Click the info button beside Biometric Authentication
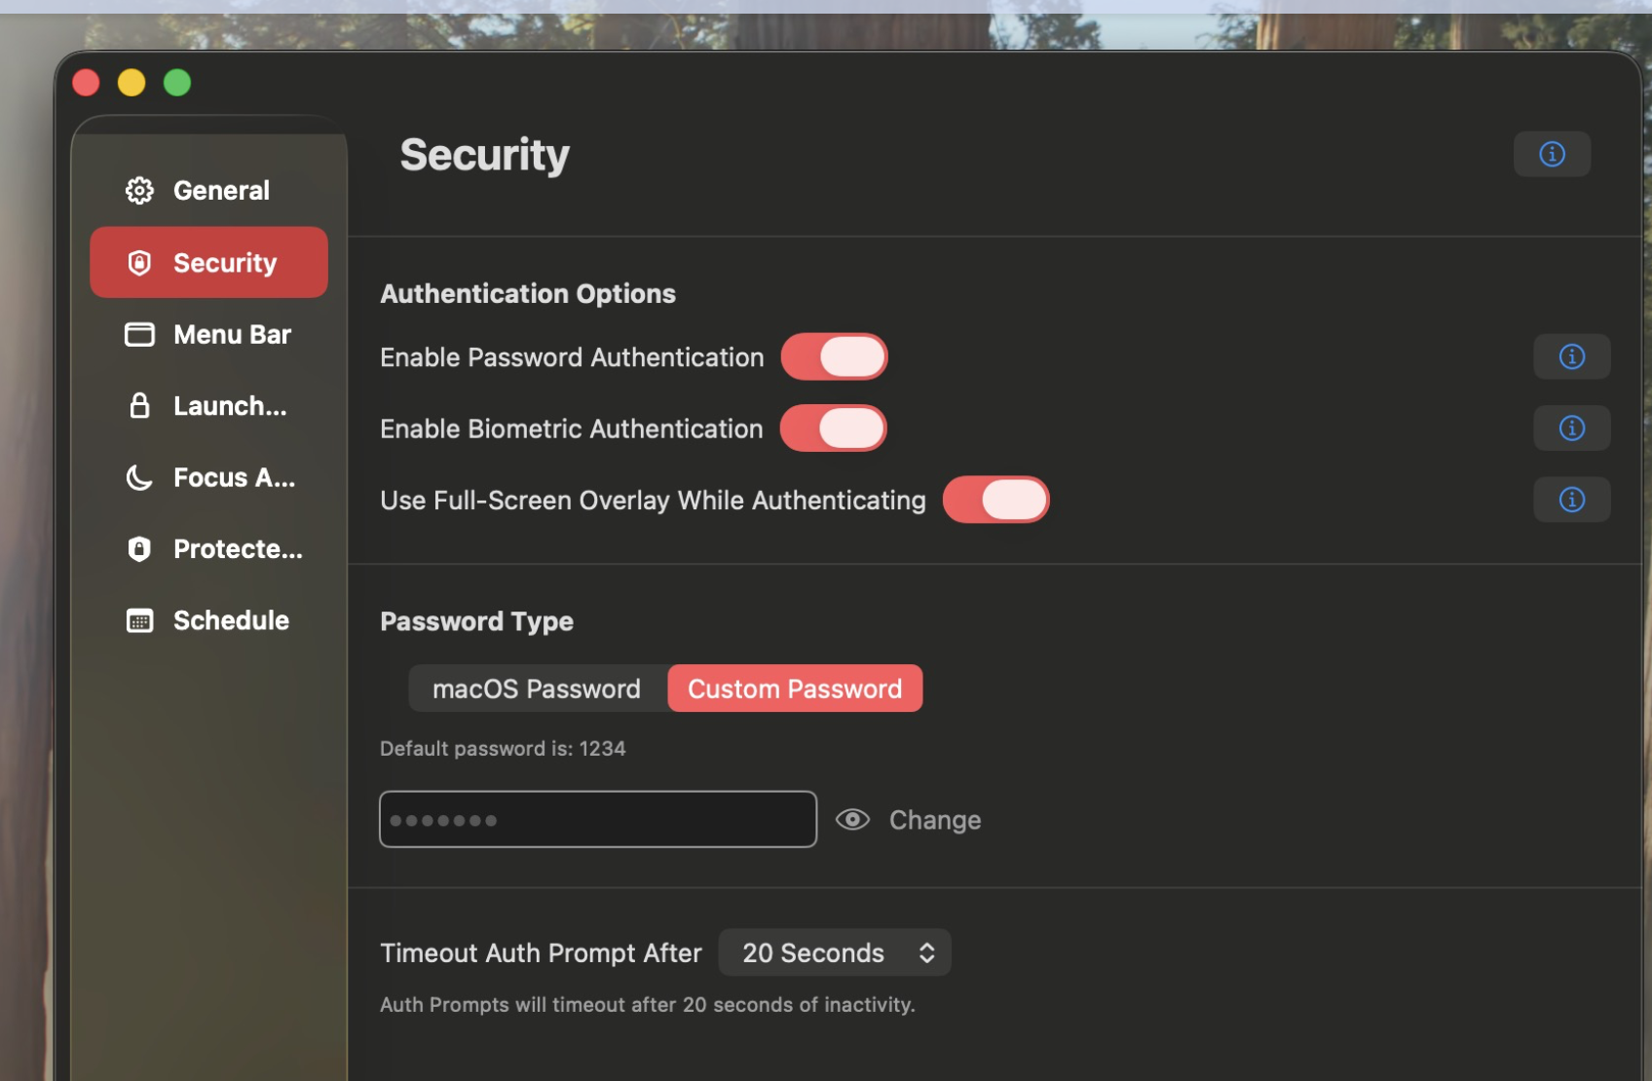Viewport: 1652px width, 1081px height. coord(1570,428)
